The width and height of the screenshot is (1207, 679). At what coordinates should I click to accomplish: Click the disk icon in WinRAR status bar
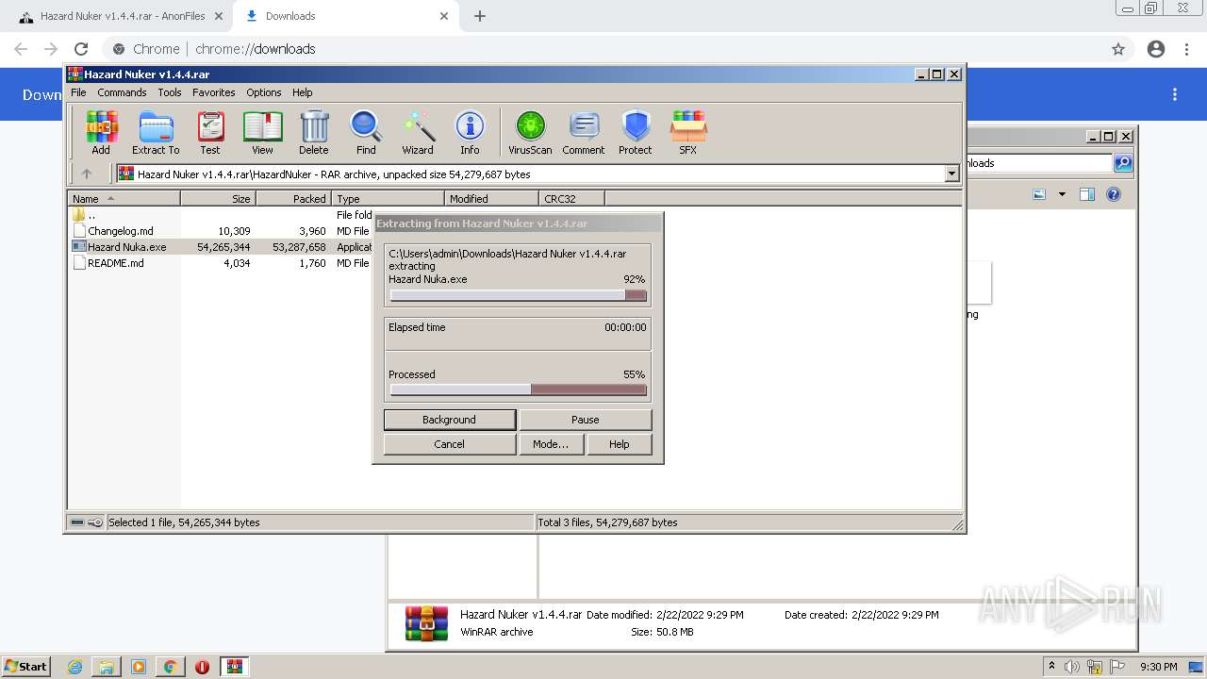point(77,522)
